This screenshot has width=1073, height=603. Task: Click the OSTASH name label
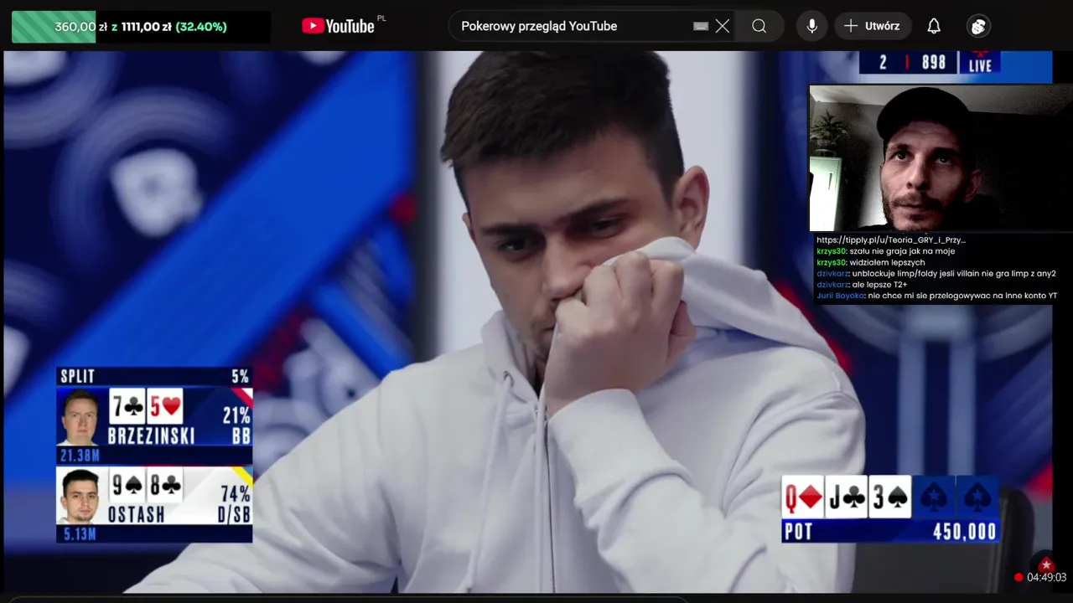click(x=136, y=514)
